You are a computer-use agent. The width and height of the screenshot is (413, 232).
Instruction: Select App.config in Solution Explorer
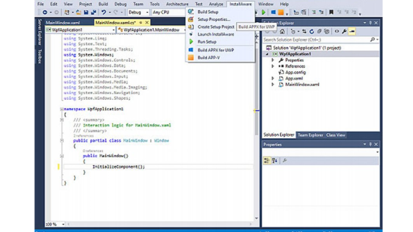click(295, 72)
